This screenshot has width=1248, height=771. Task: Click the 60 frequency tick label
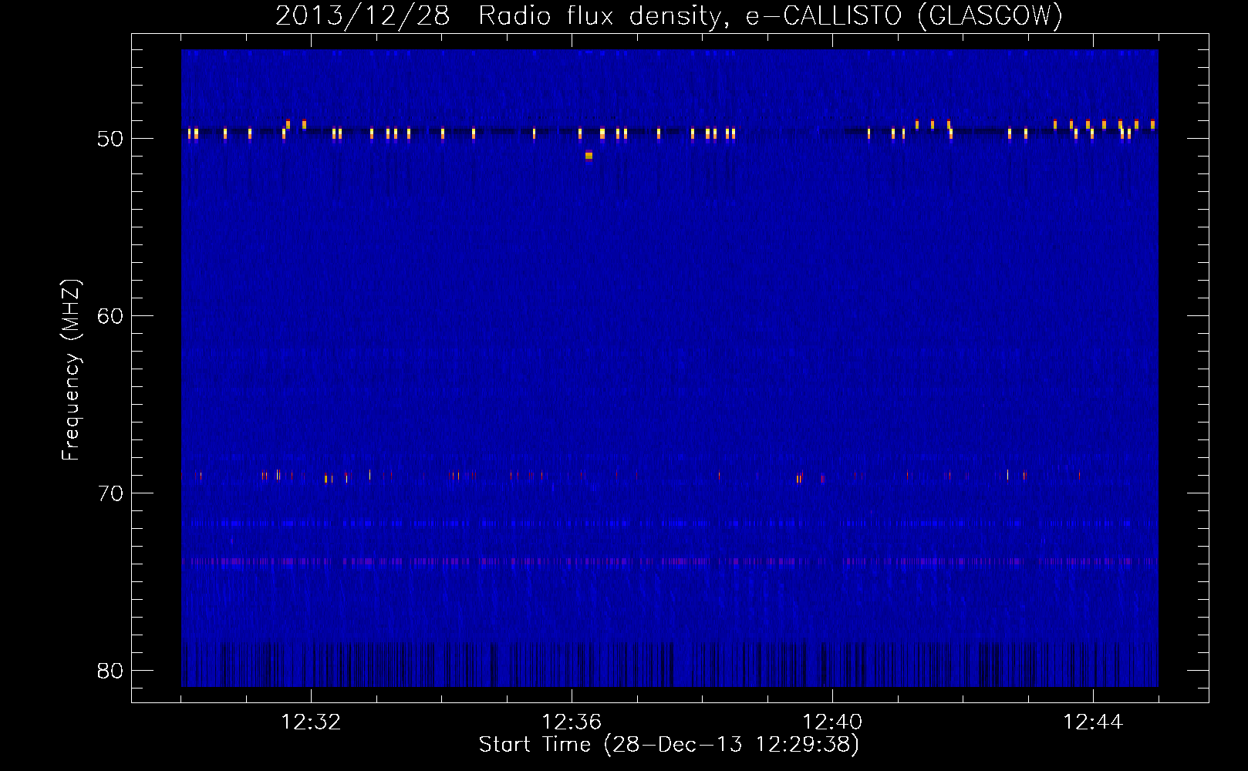[x=110, y=316]
